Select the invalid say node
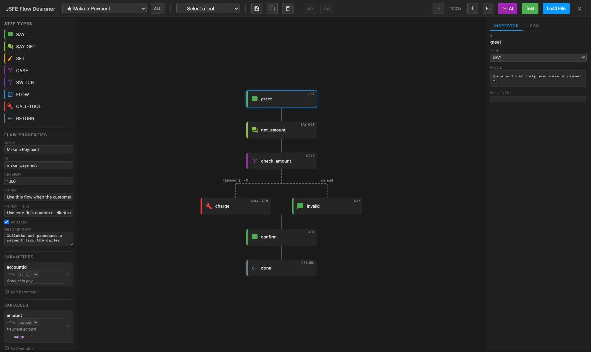 pyautogui.click(x=327, y=206)
